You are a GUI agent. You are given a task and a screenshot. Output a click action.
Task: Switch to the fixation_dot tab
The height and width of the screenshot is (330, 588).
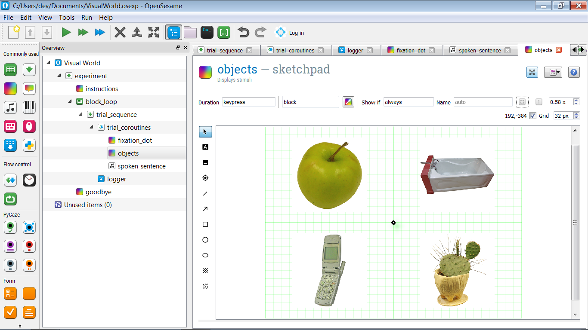pos(411,50)
